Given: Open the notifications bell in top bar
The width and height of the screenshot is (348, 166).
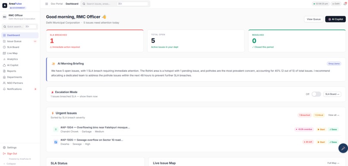Looking at the screenshot, I should click(345, 4).
